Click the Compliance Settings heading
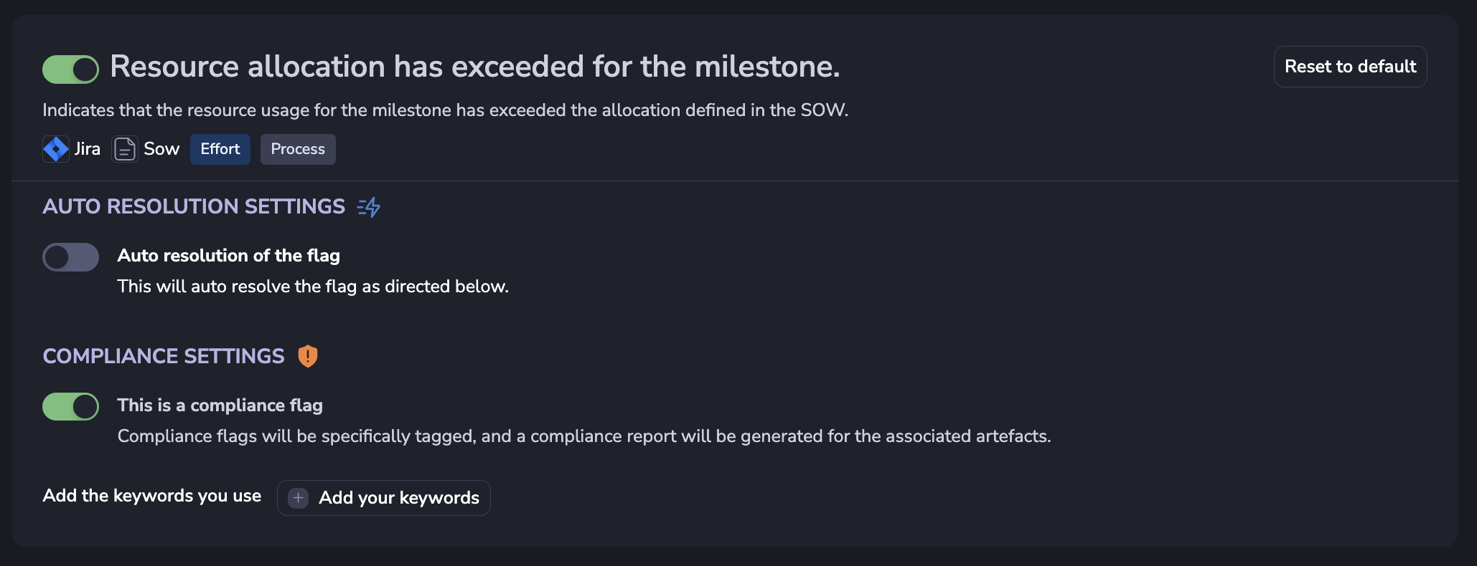Image resolution: width=1477 pixels, height=566 pixels. (x=164, y=356)
